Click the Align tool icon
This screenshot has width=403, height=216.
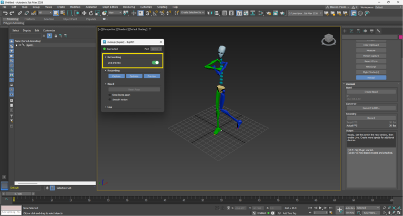[216, 13]
